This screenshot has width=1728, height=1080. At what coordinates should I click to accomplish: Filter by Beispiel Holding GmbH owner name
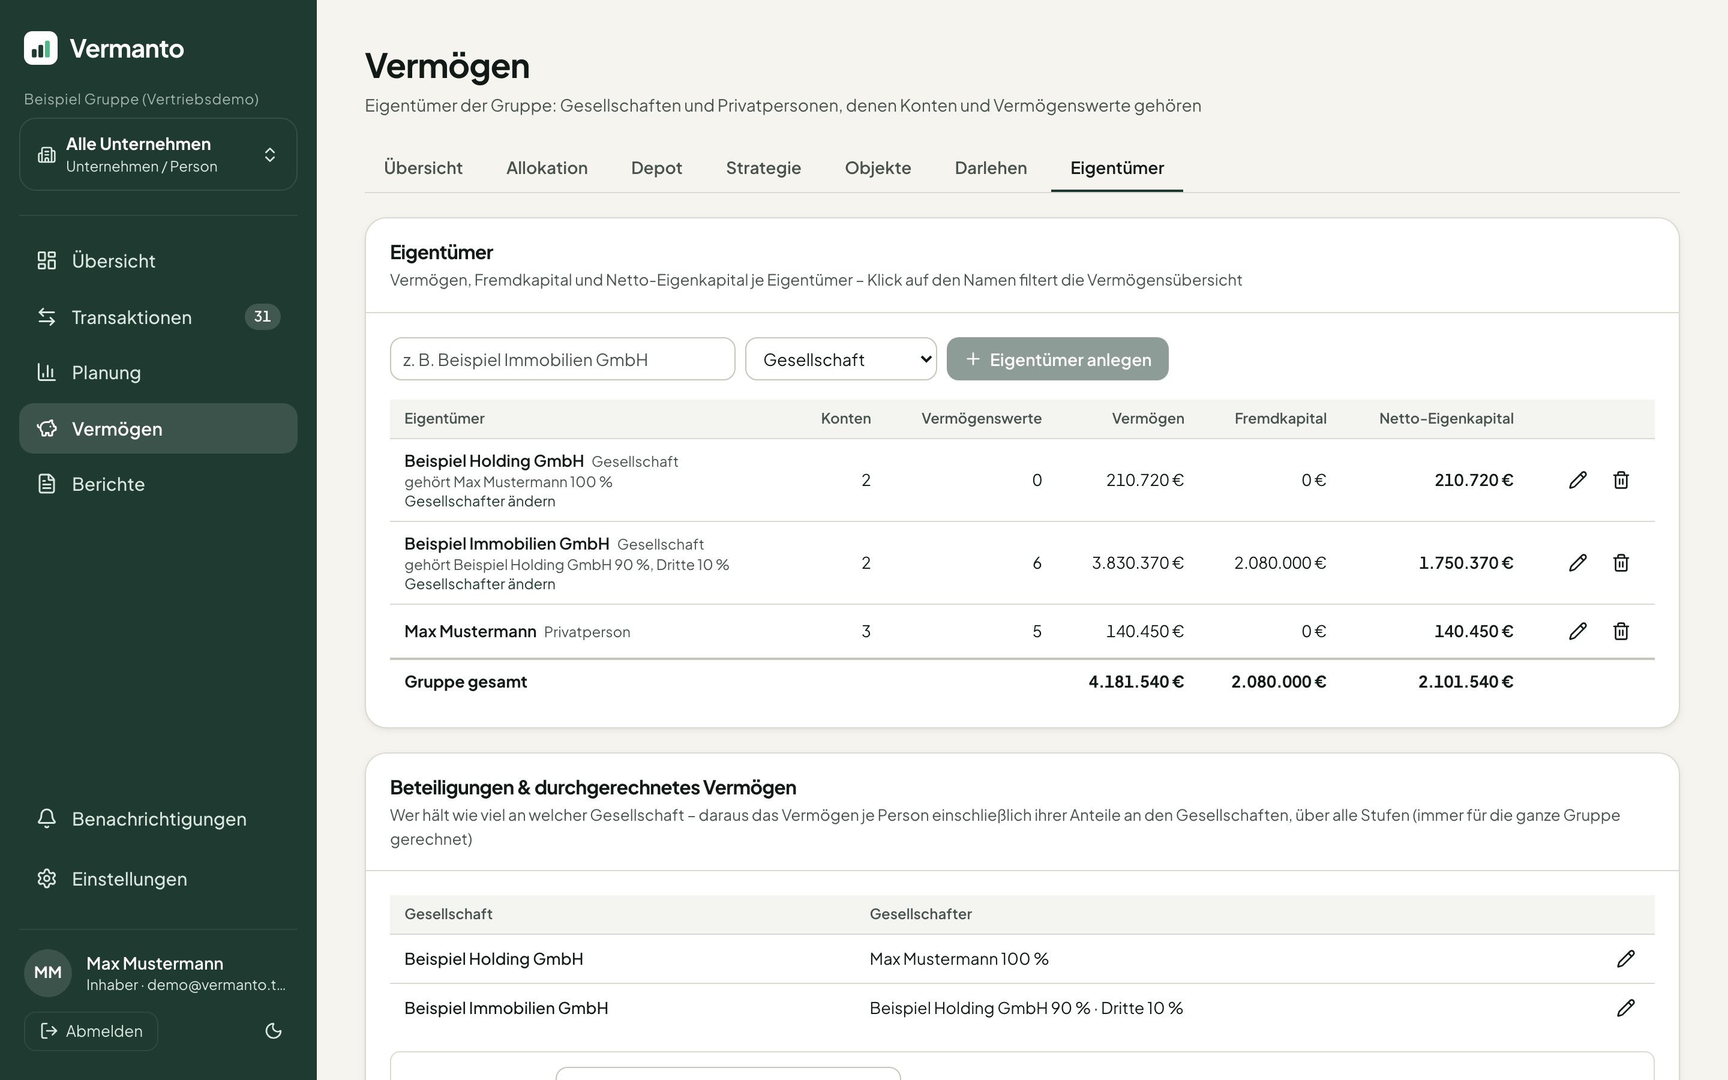pyautogui.click(x=494, y=461)
